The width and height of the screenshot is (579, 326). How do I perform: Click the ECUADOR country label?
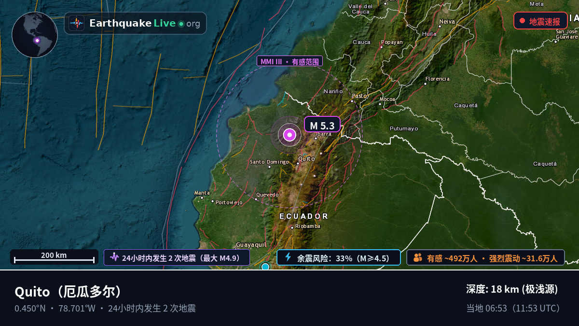pyautogui.click(x=304, y=216)
